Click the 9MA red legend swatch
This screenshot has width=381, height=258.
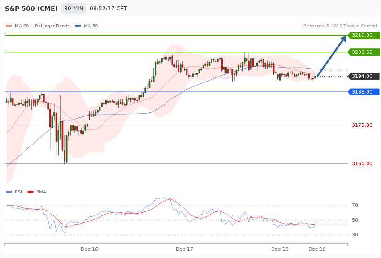(30, 192)
